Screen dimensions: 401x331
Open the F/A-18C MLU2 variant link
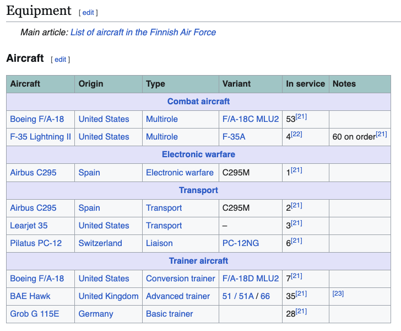[251, 119]
